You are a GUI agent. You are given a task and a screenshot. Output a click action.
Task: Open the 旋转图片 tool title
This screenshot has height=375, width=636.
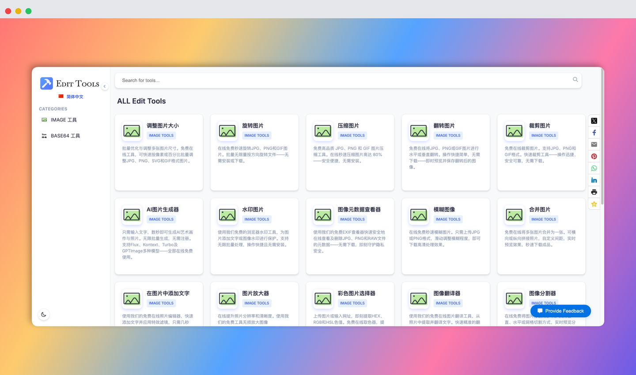[253, 126]
